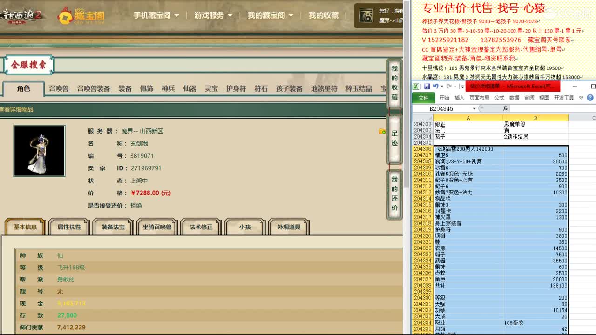Select the 孩子装备 category tab
596x335 pixels.
point(289,88)
